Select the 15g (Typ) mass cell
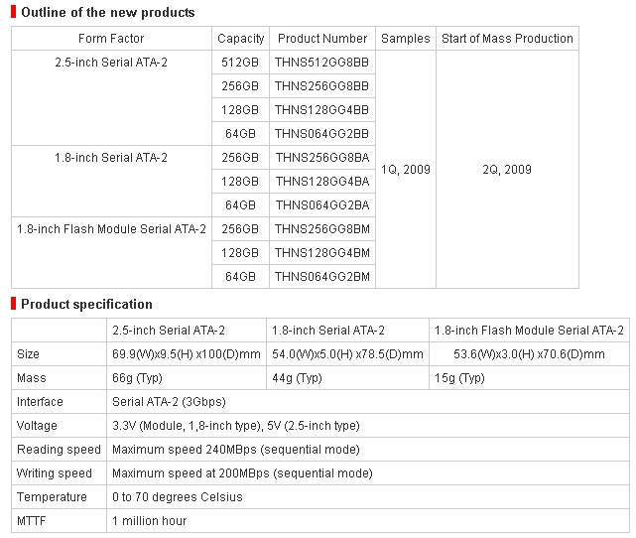The width and height of the screenshot is (636, 538). 529,378
